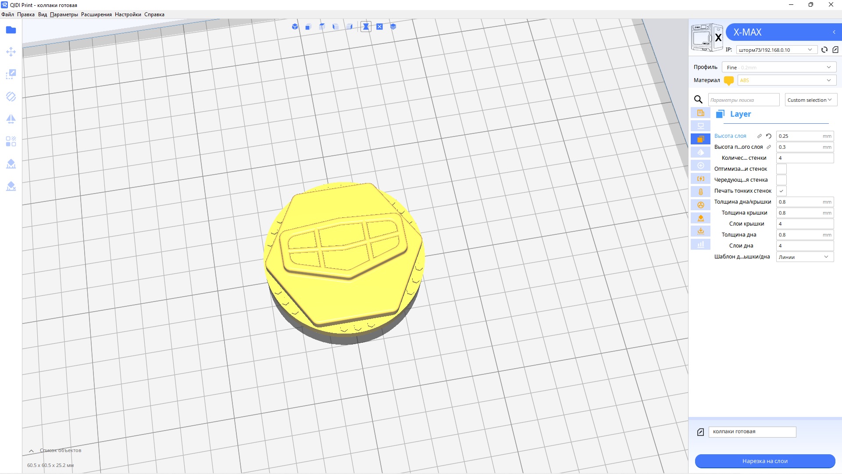This screenshot has height=474, width=842.
Task: Focus the Параметры поиска search field
Action: pyautogui.click(x=744, y=100)
